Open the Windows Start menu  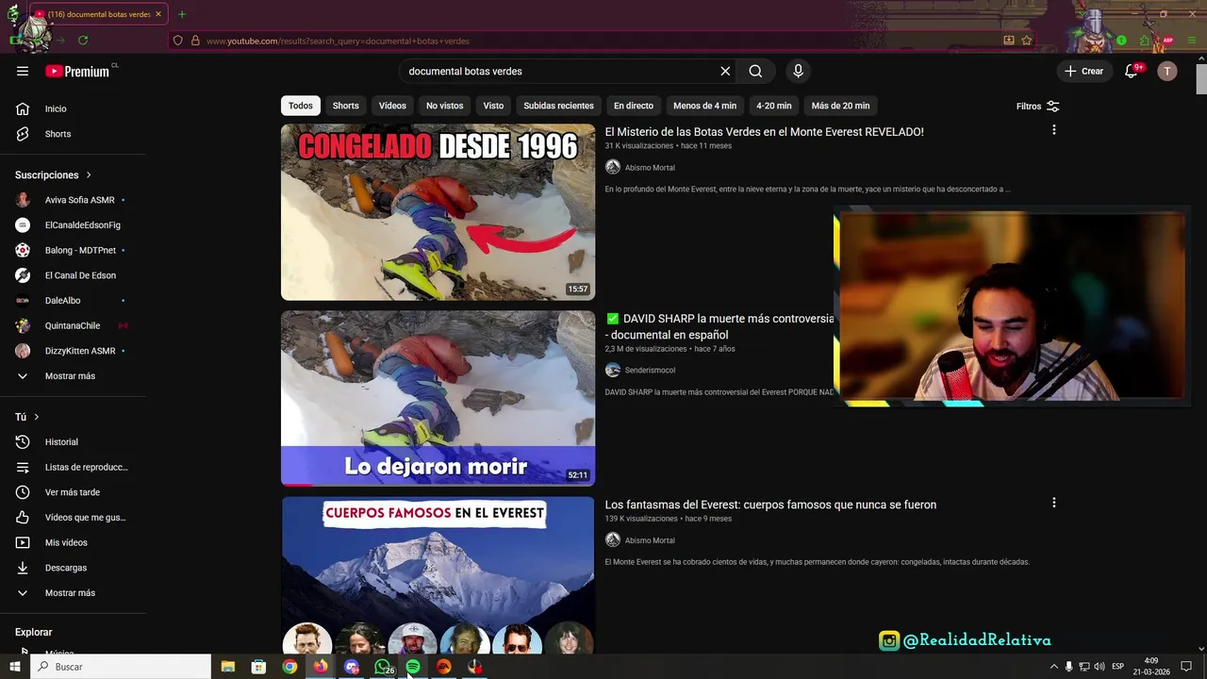[14, 667]
